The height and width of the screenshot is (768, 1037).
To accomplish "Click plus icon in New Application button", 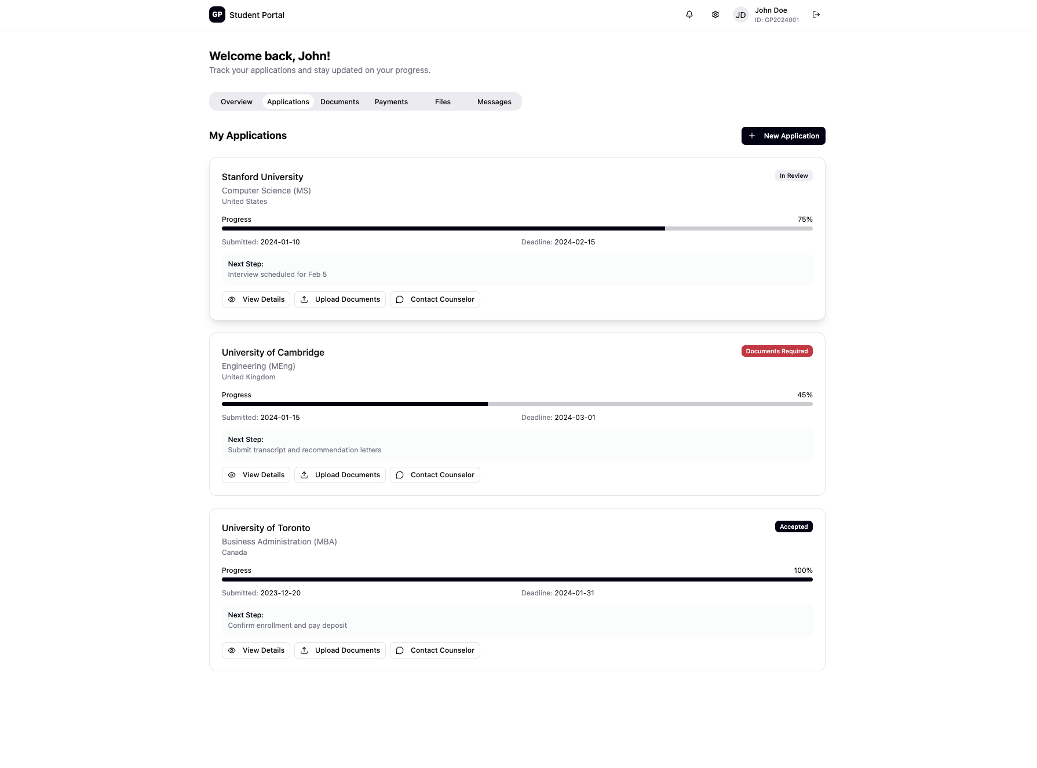I will pyautogui.click(x=752, y=136).
